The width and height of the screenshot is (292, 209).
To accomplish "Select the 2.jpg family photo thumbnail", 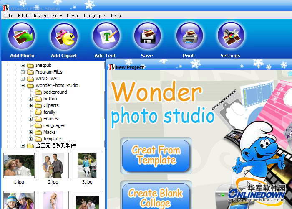I will tap(53, 166).
